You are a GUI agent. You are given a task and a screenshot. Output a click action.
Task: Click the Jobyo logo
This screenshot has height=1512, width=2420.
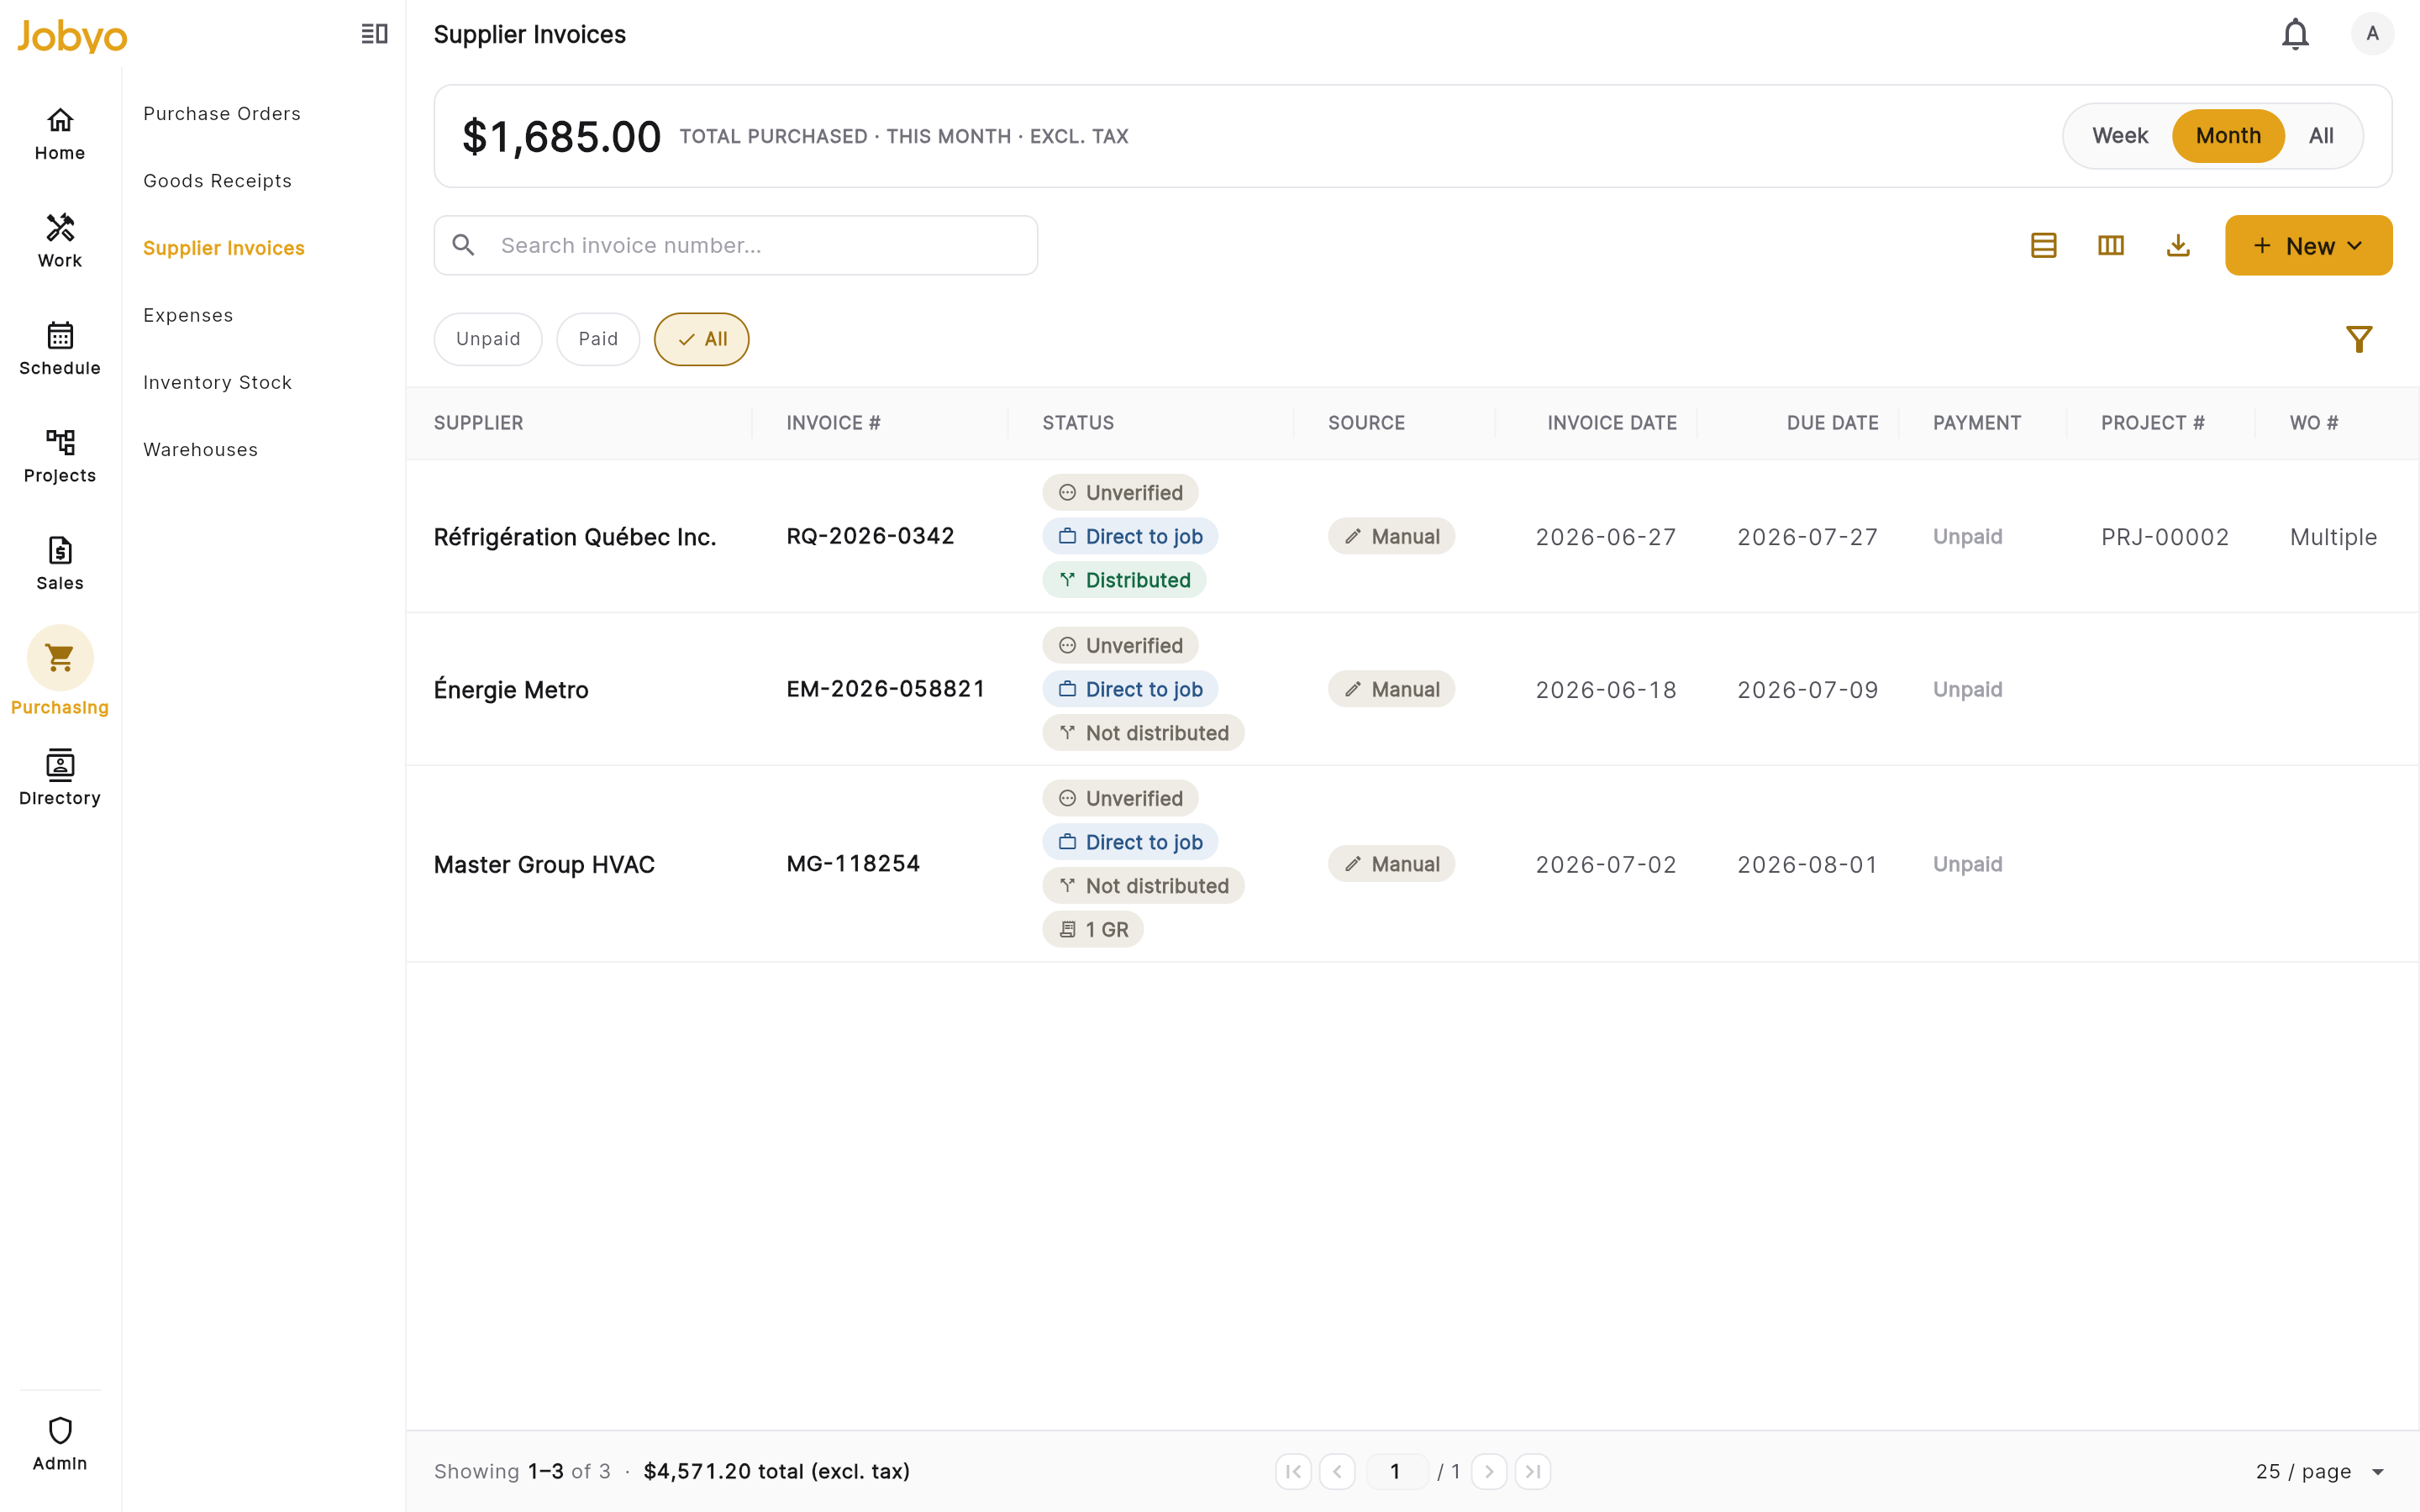(72, 36)
